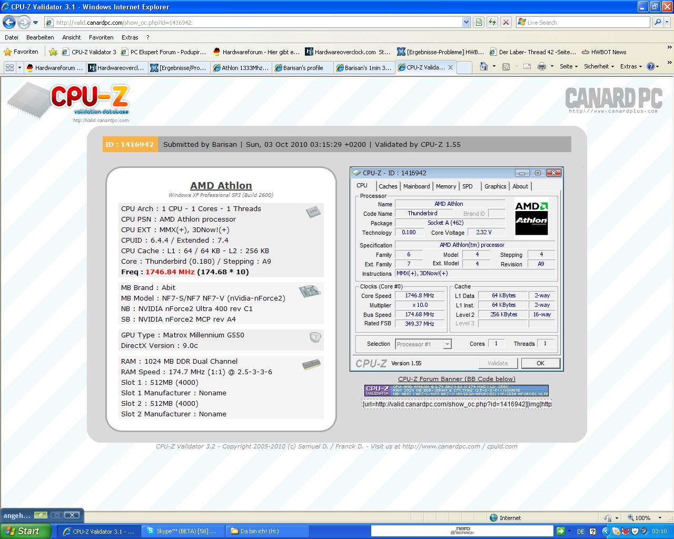Open the Ansicht menu

click(72, 37)
